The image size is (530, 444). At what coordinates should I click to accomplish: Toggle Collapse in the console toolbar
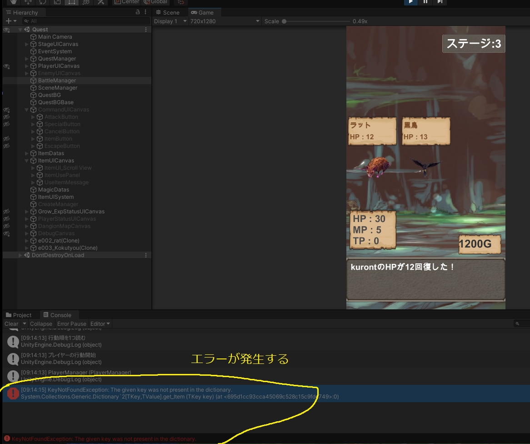tap(41, 324)
